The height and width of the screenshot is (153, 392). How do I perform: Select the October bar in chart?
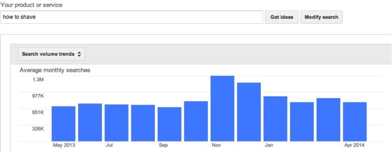pos(196,121)
